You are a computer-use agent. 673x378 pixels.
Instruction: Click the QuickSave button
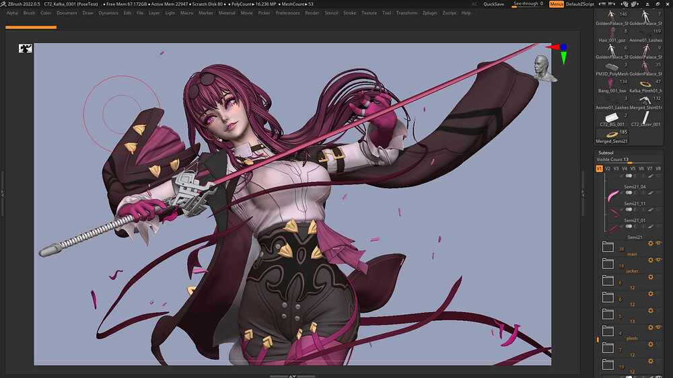coord(493,4)
